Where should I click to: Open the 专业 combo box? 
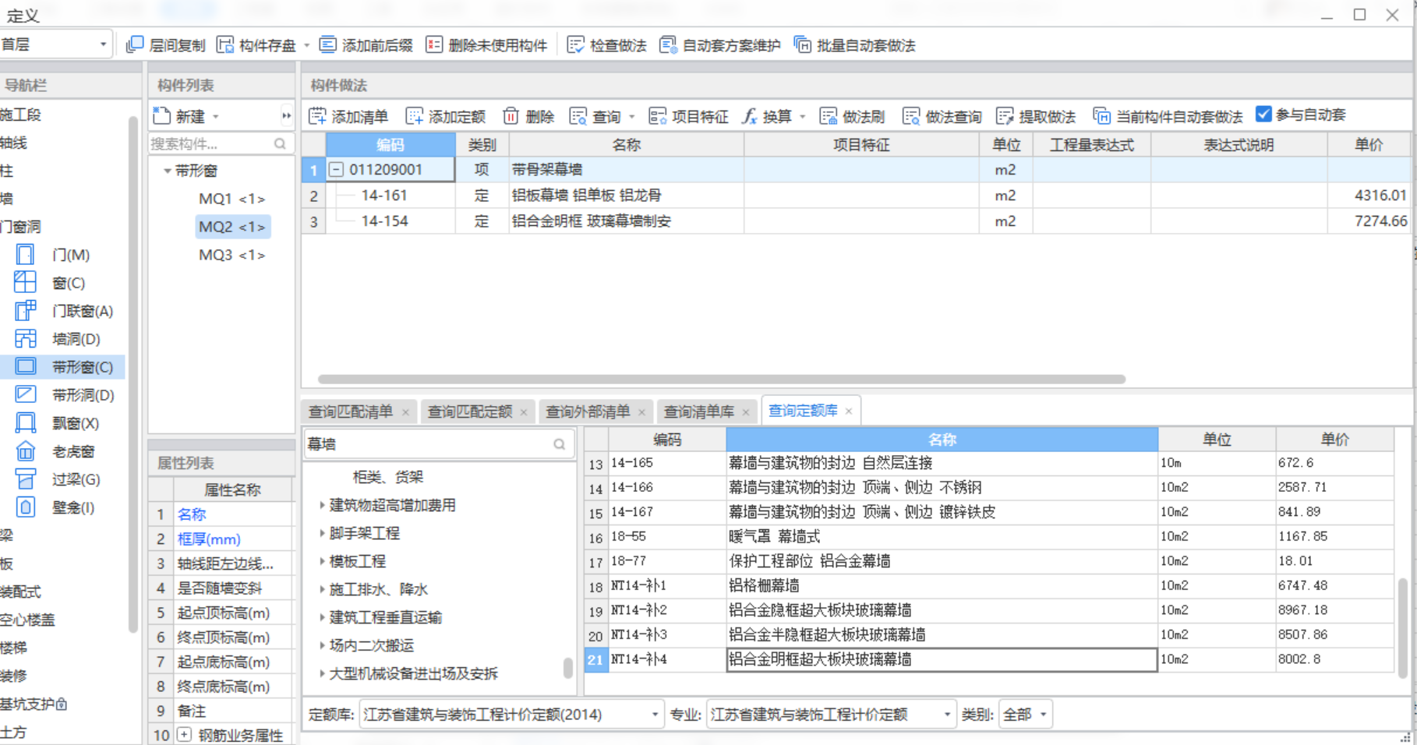click(831, 715)
